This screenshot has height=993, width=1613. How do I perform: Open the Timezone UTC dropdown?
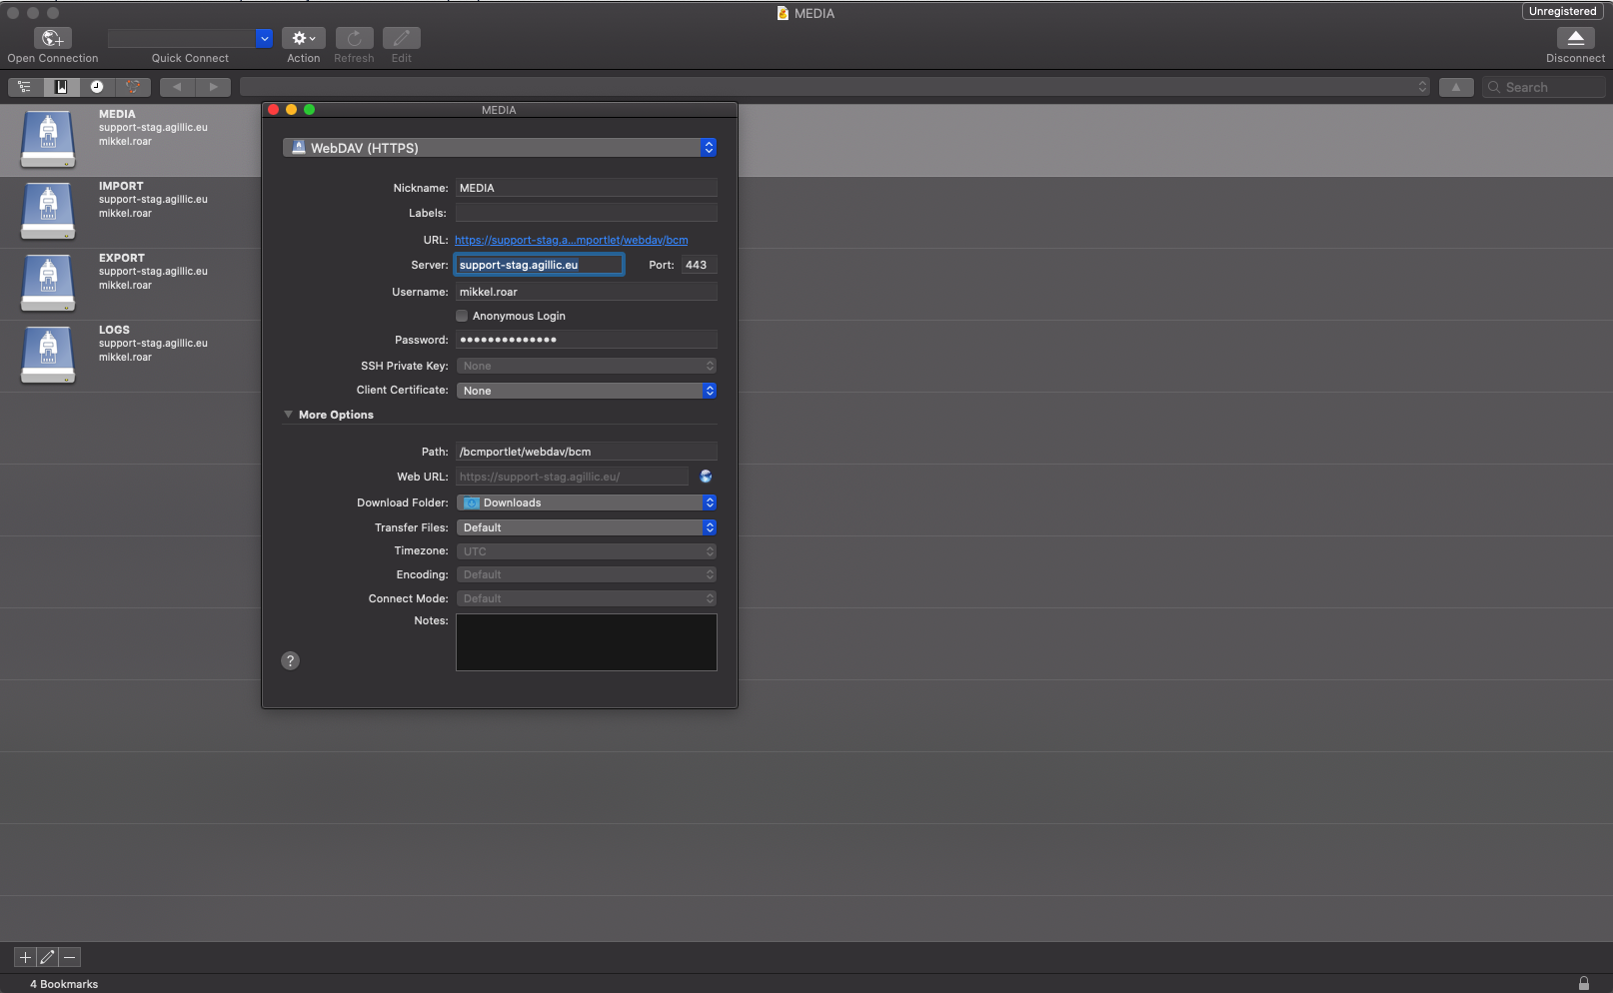pos(587,551)
